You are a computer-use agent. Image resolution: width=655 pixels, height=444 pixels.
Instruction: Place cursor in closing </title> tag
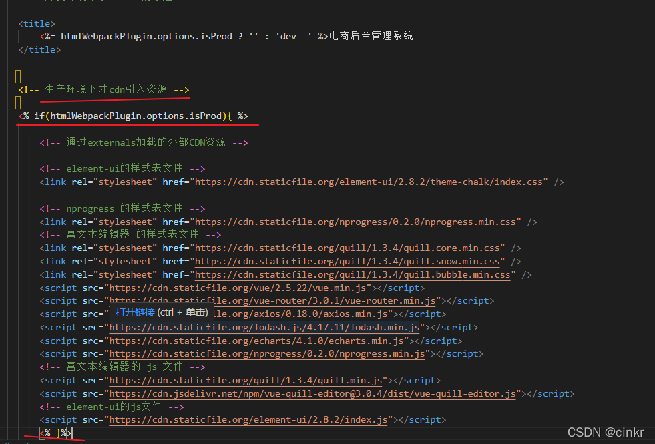[x=39, y=49]
